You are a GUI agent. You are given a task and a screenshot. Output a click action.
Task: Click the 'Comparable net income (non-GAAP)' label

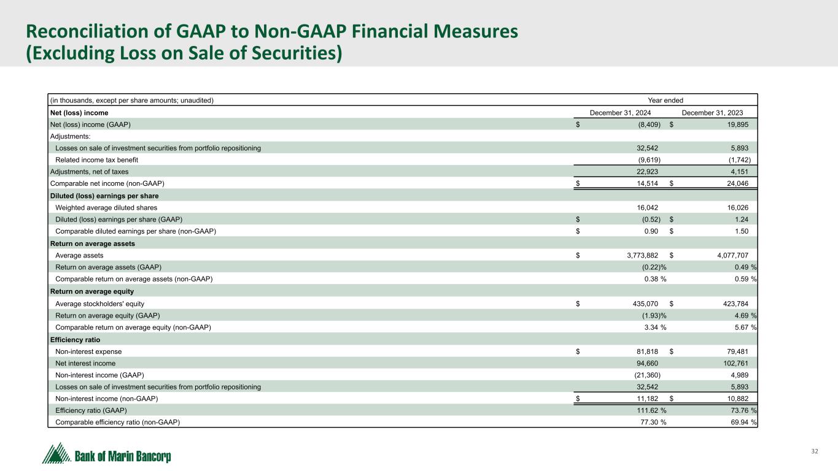coord(106,183)
